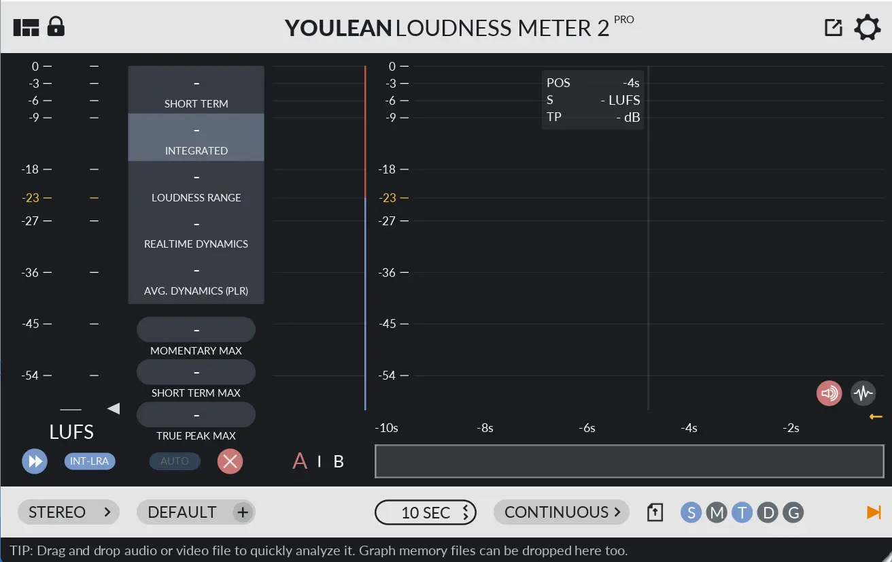Toggle the AUTO button
The width and height of the screenshot is (892, 562).
point(175,461)
